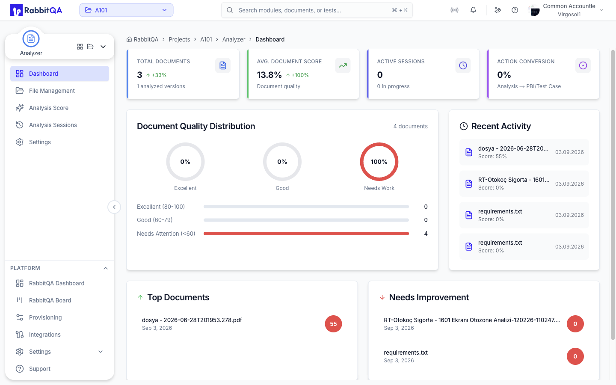Viewport: 616px width, 385px height.
Task: Click the RT-Otokoç Sigorta row's document icon in Recent Activity
Action: pyautogui.click(x=469, y=184)
